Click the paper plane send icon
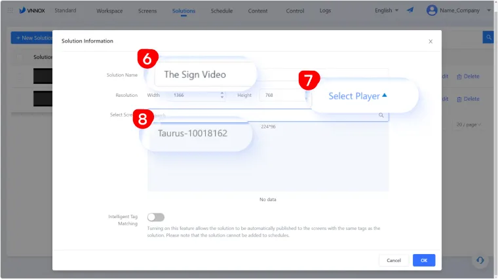 coord(410,10)
